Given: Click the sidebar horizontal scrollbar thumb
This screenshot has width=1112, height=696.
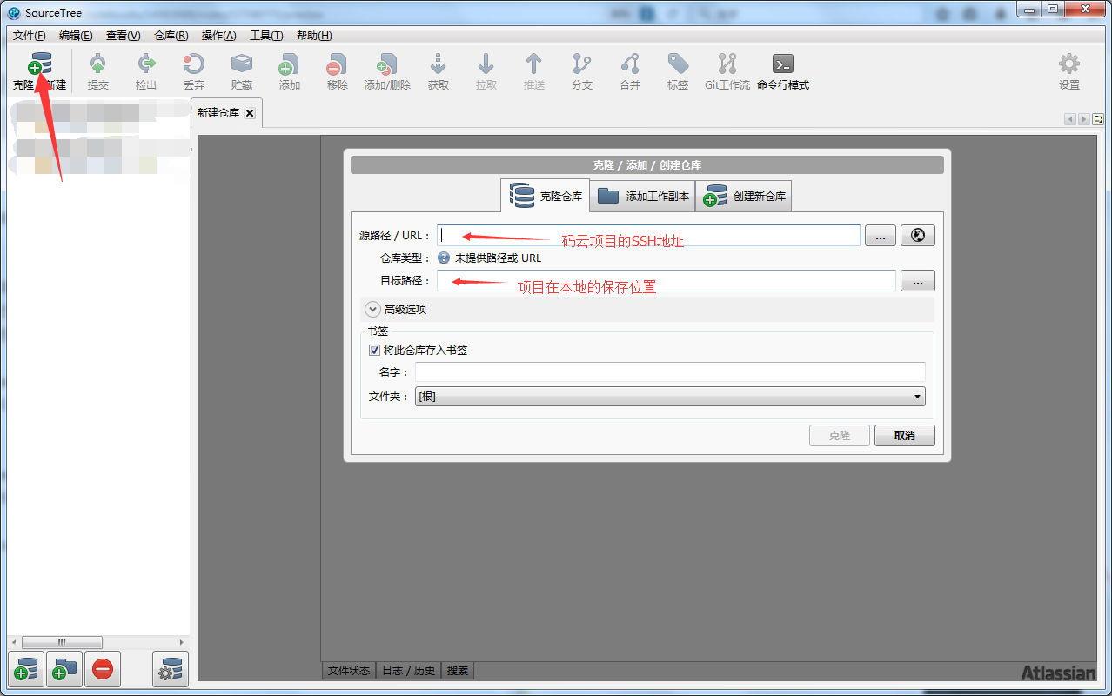Looking at the screenshot, I should coord(62,642).
